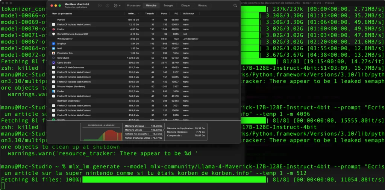Viewport: 385px width, 190px height.
Task: Toggle sort chevron on the Mém… column
Action: point(138,14)
